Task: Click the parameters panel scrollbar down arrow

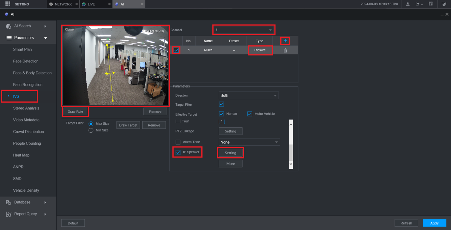Action: [x=291, y=164]
